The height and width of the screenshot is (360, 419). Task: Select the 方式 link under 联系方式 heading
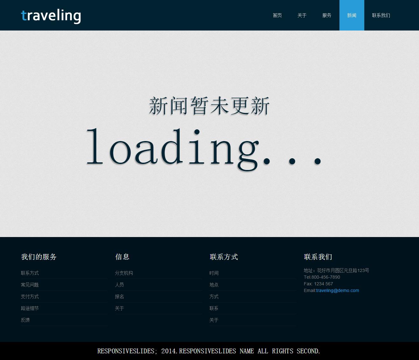point(214,296)
